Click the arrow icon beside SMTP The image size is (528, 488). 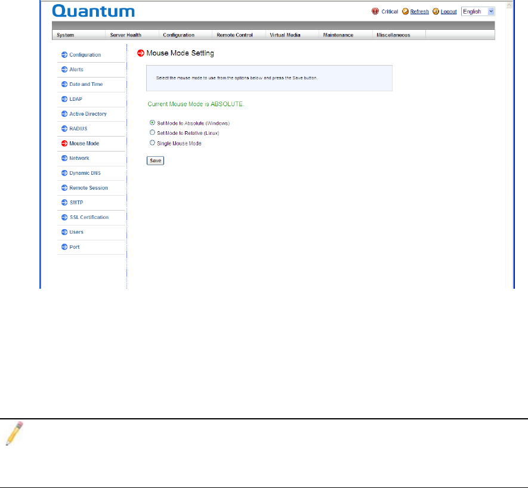pos(64,202)
